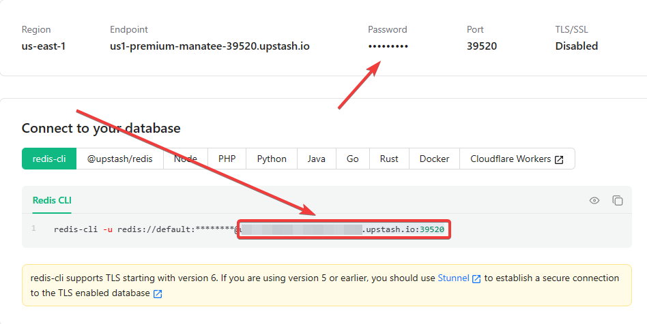Click the endpoint us1-premium-manatee-39520.upstash.io
647x324 pixels.
(x=210, y=46)
